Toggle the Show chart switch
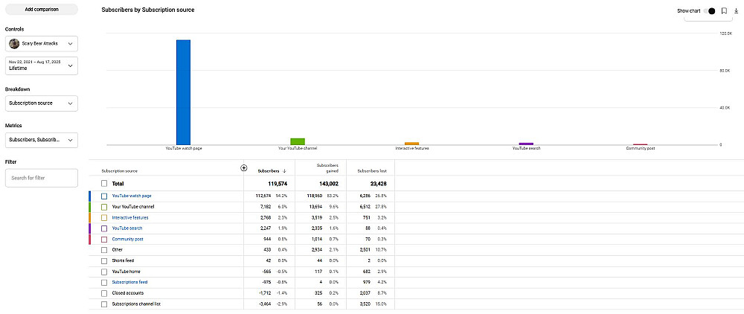744x314 pixels. pos(710,11)
